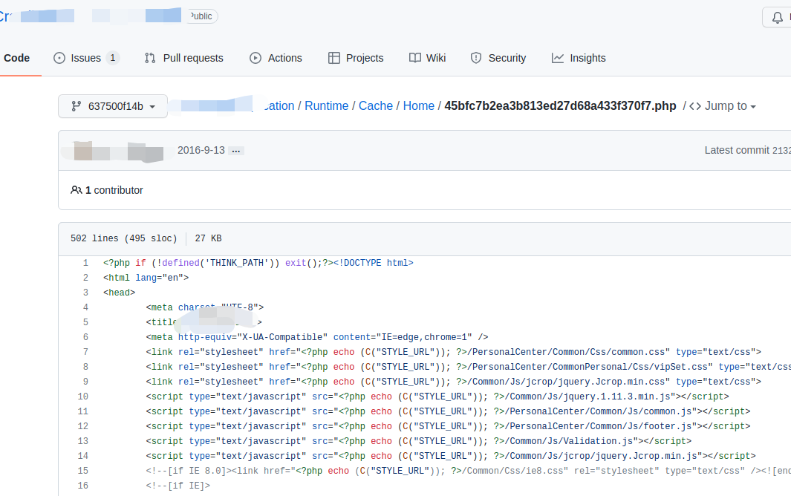Select line number 10
Viewport: 791px width, 496px height.
82,397
